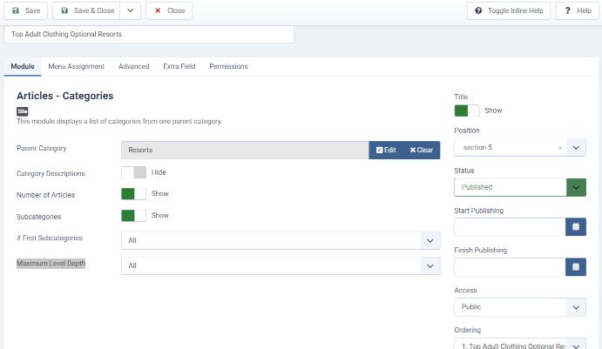Open the Start Publishing calendar icon
The width and height of the screenshot is (602, 349).
pyautogui.click(x=576, y=227)
